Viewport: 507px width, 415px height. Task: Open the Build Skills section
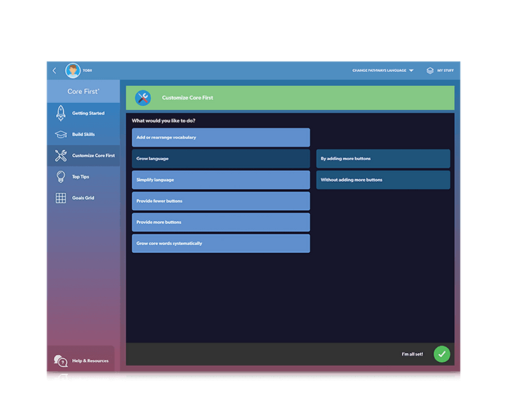pos(84,134)
